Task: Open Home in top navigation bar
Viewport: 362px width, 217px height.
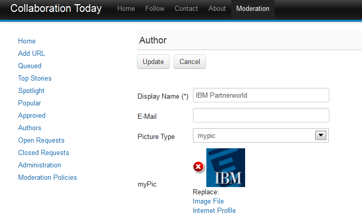Action: pos(126,9)
